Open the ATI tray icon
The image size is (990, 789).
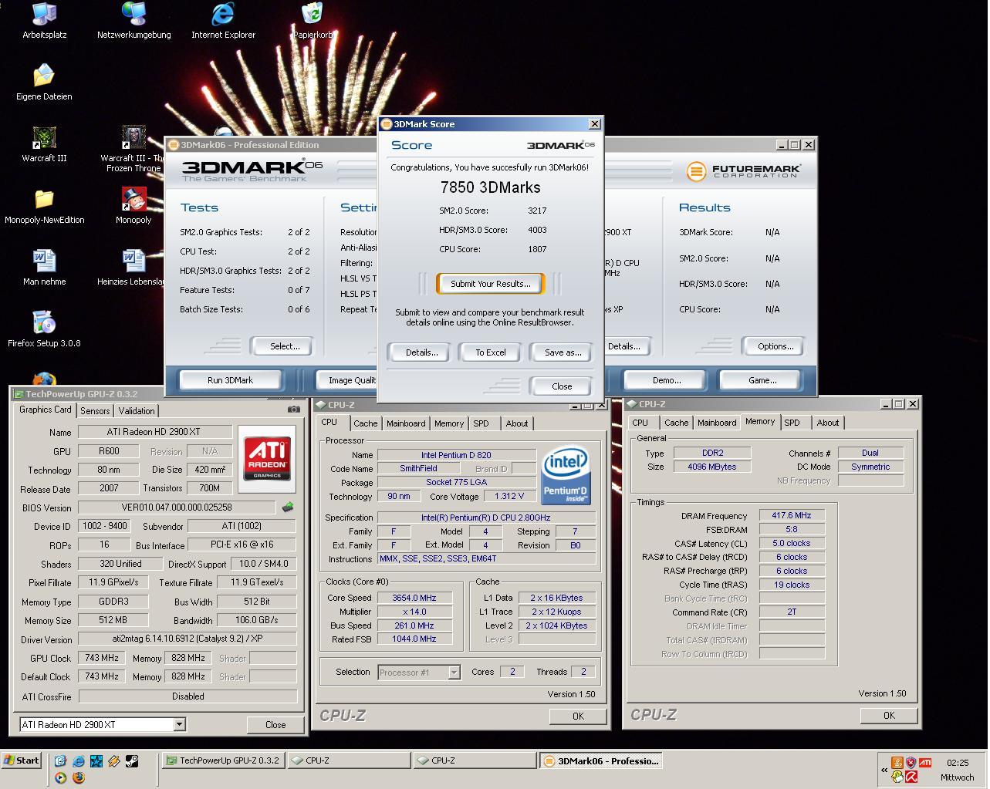924,763
